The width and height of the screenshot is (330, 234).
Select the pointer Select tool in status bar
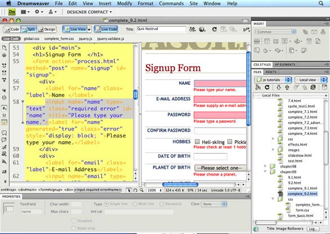(x=129, y=190)
